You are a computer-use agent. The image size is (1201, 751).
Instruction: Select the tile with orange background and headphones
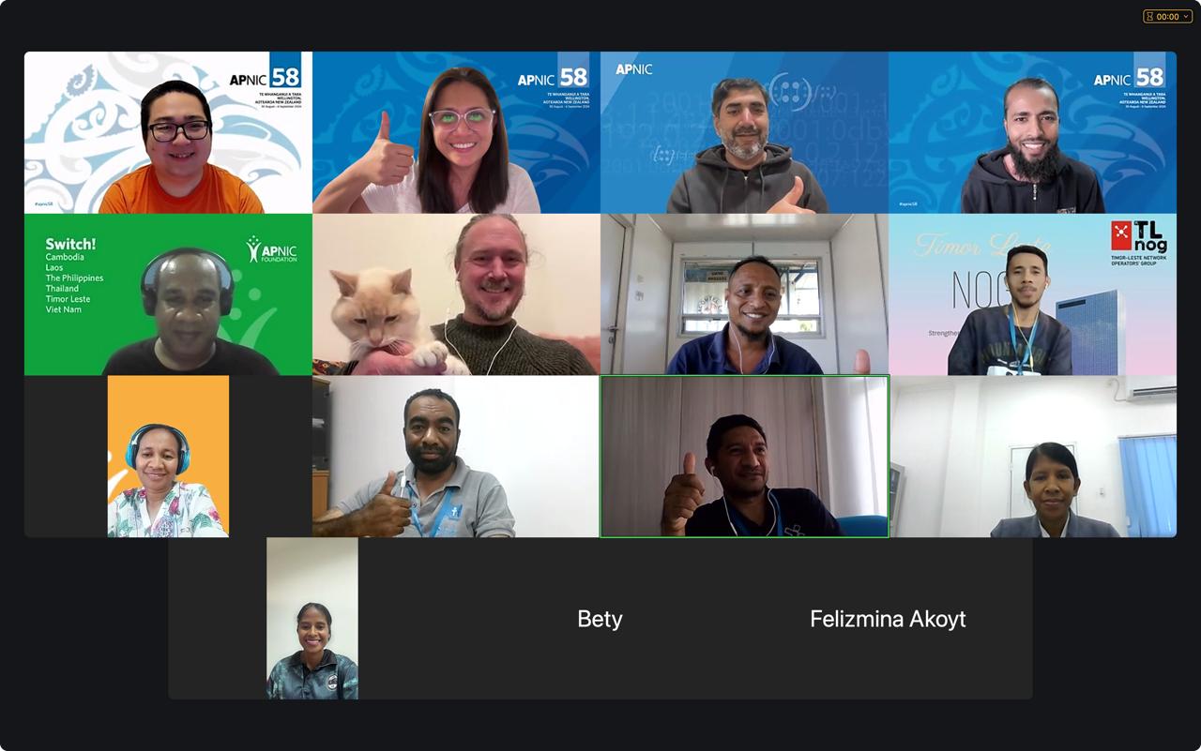point(168,457)
